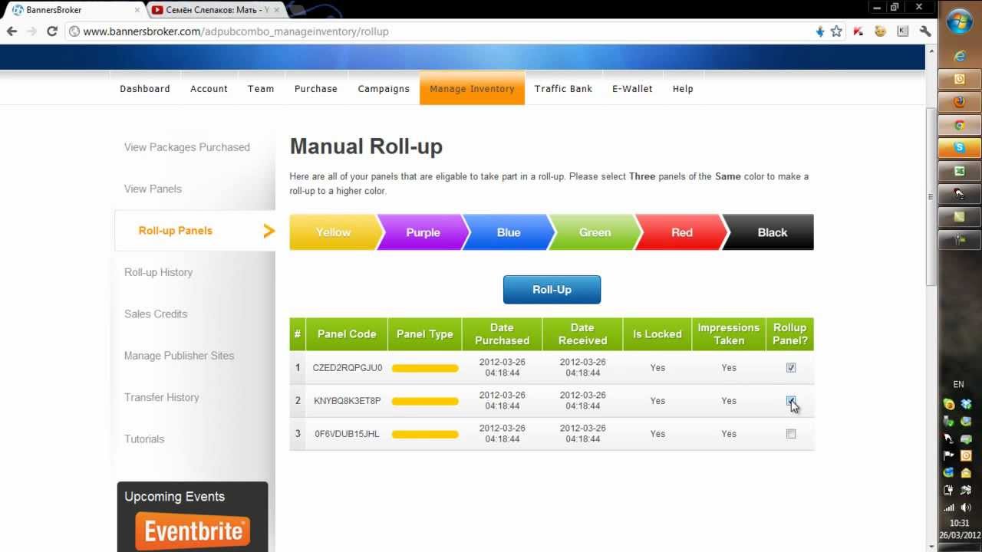Check rollup checkbox for panel 0F6VDUB15JHL

click(x=791, y=434)
